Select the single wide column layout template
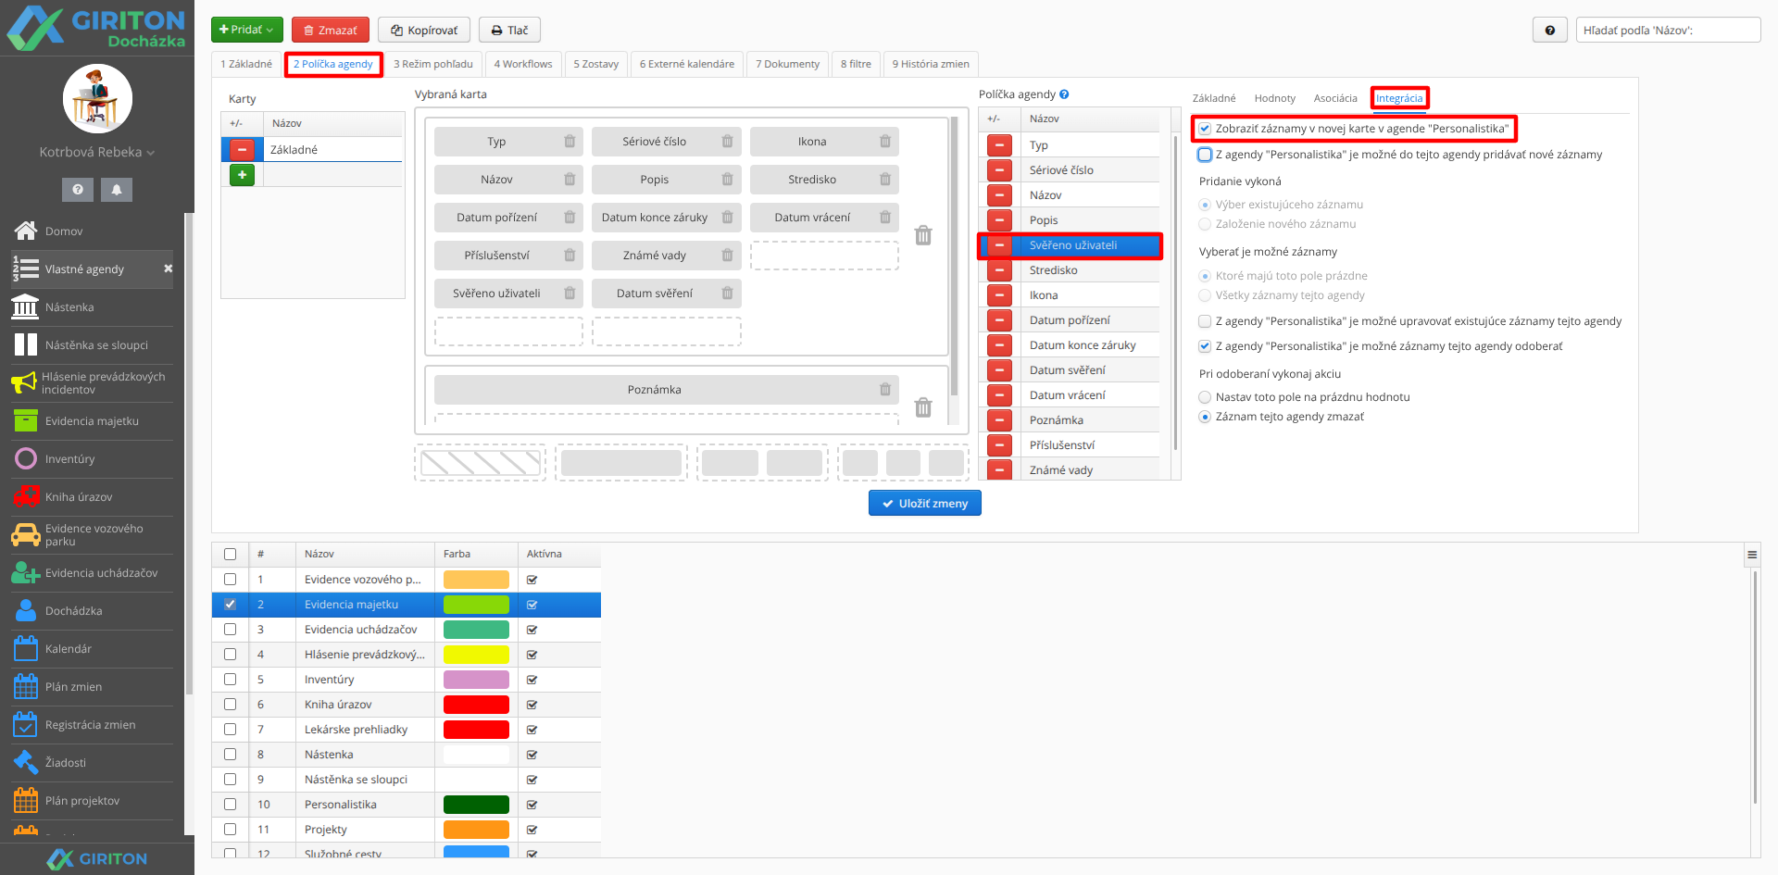This screenshot has width=1778, height=875. click(x=620, y=463)
